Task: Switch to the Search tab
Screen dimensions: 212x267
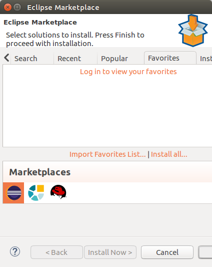Action: [26, 59]
